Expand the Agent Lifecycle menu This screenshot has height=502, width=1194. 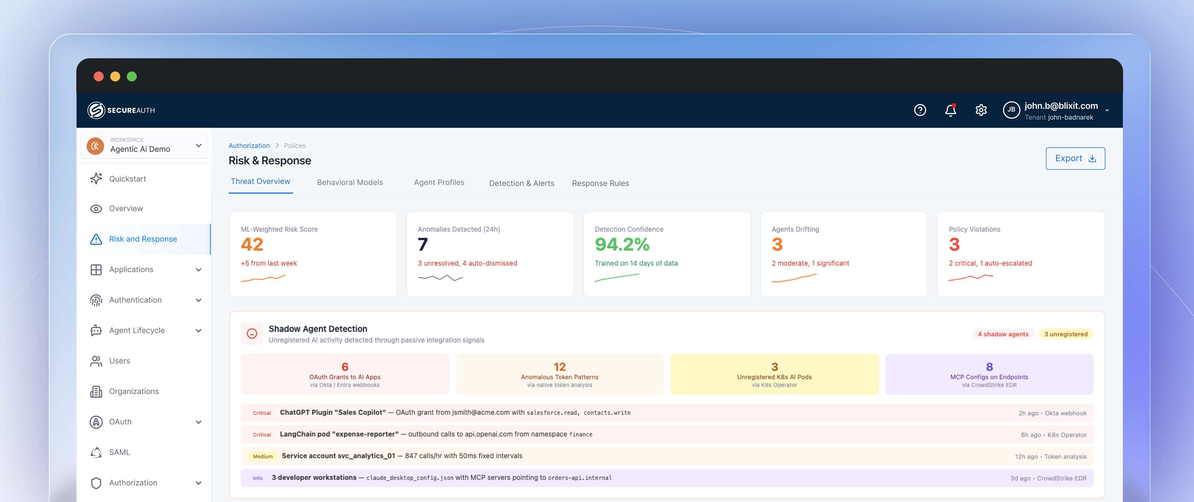198,330
